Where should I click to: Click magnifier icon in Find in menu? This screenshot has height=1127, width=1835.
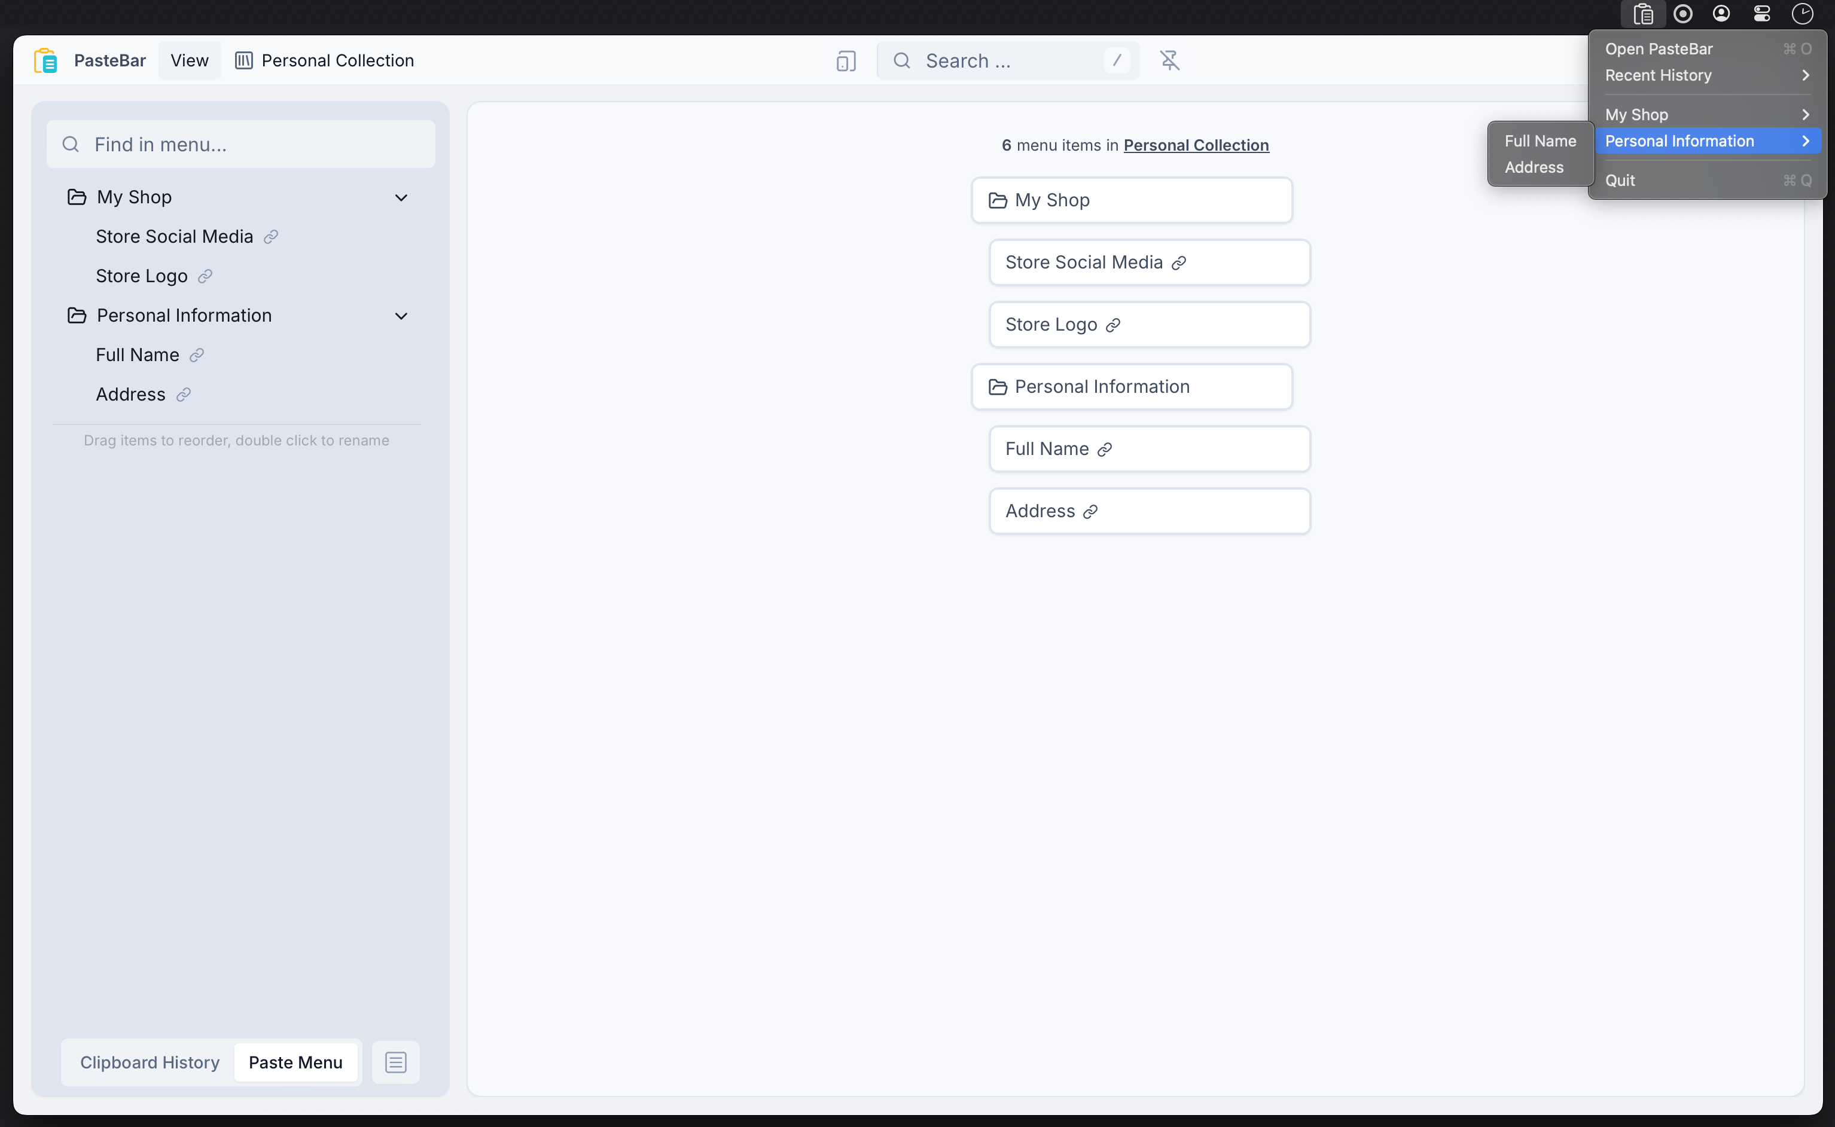click(x=71, y=144)
